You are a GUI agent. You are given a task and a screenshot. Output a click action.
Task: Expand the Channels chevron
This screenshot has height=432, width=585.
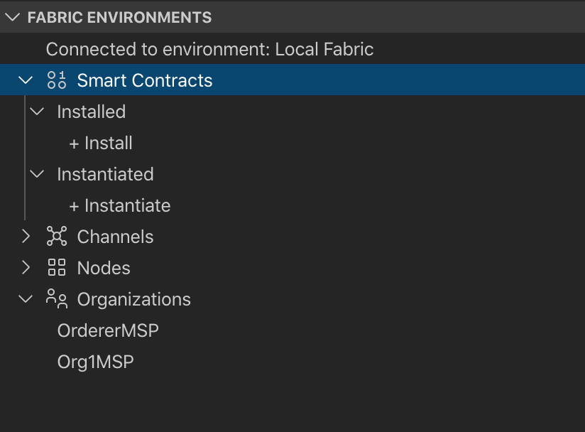pyautogui.click(x=26, y=237)
